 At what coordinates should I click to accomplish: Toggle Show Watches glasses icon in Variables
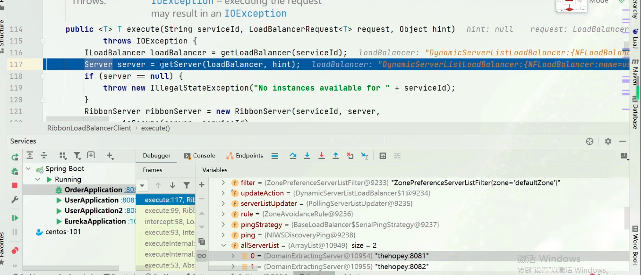pyautogui.click(x=202, y=256)
